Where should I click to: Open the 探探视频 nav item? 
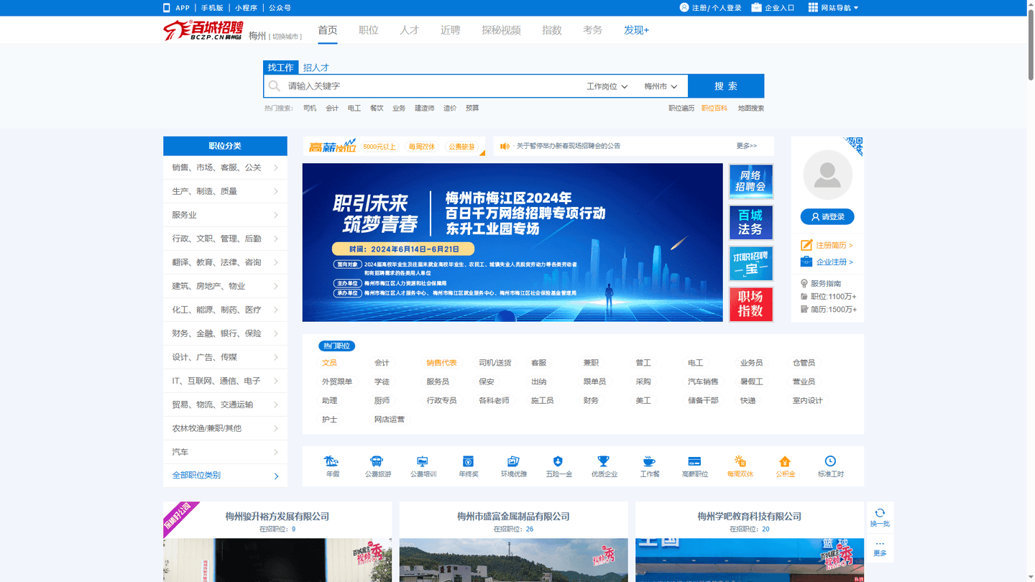tap(501, 30)
